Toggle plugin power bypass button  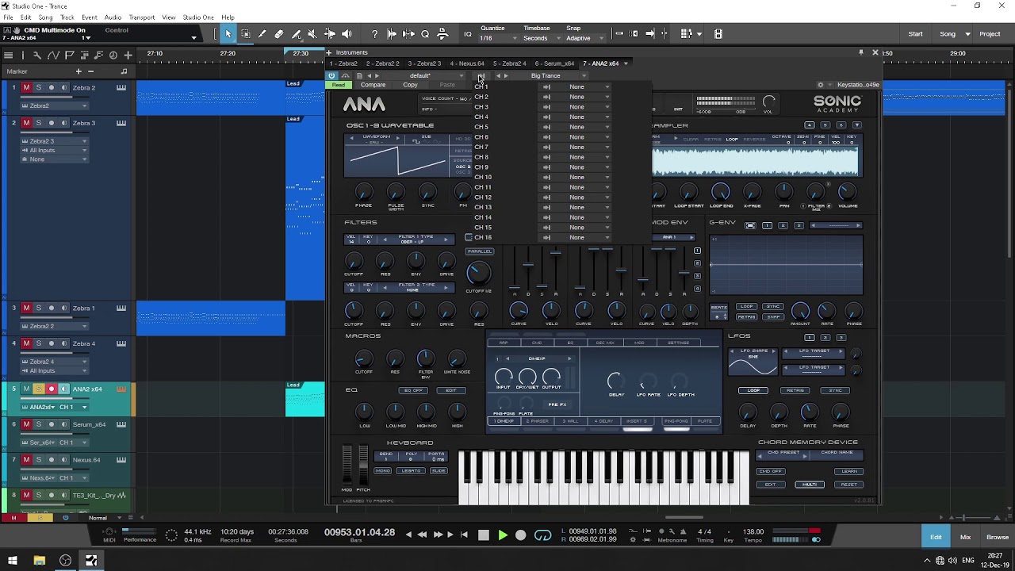331,76
